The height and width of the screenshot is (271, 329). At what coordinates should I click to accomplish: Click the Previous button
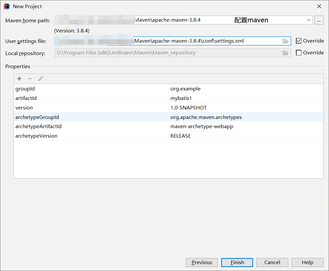pyautogui.click(x=202, y=262)
